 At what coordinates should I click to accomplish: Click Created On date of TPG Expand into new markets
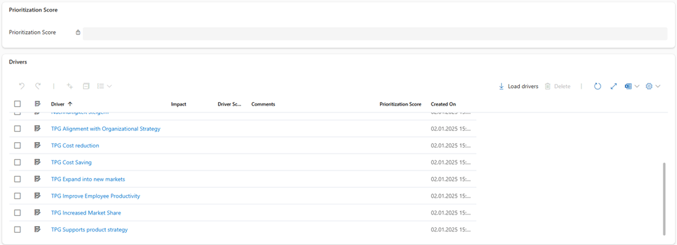click(451, 179)
